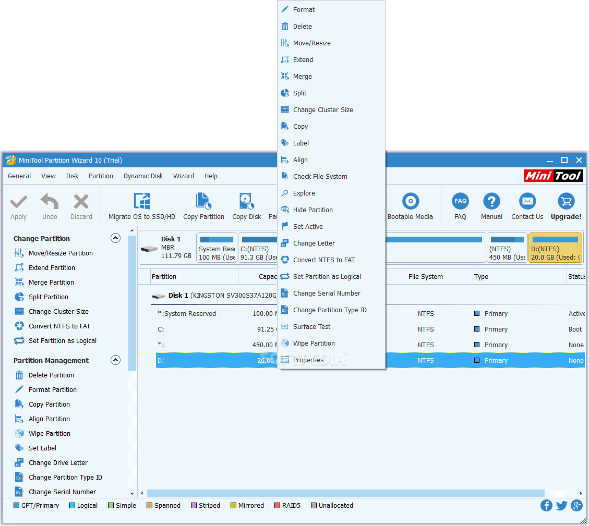This screenshot has width=589, height=526.
Task: Select Merge from the context menu
Action: tap(331, 76)
